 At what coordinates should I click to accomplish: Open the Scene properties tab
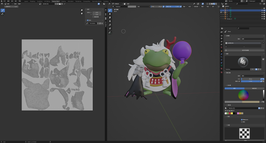pos(221,44)
